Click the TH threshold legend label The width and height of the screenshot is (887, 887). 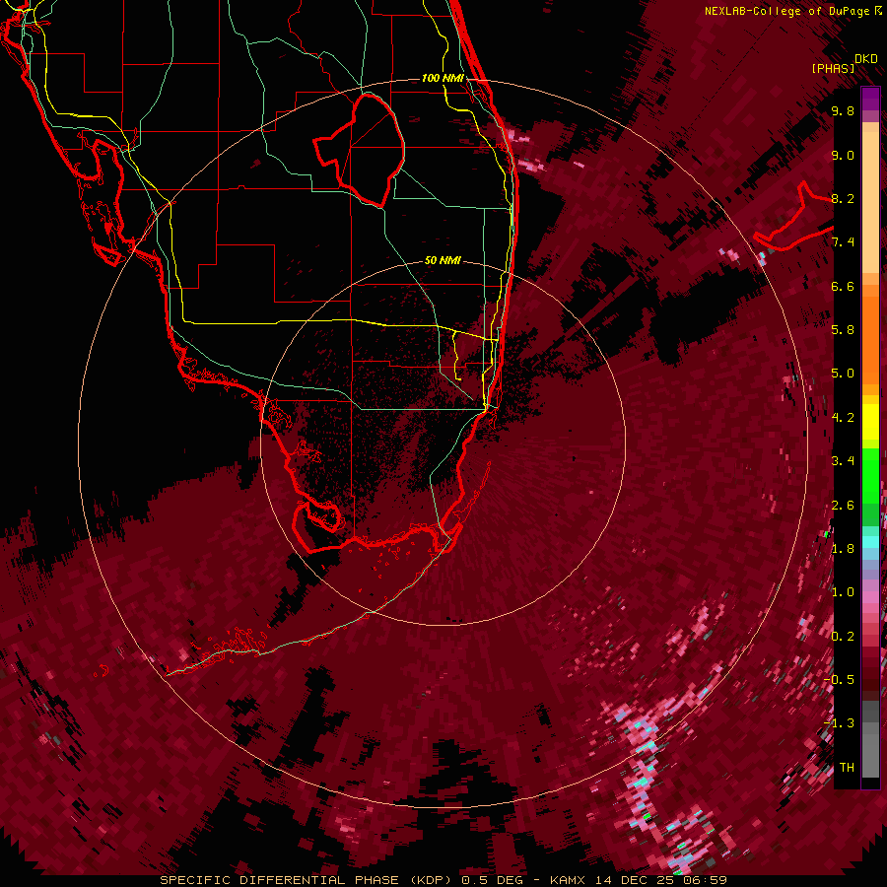point(847,768)
